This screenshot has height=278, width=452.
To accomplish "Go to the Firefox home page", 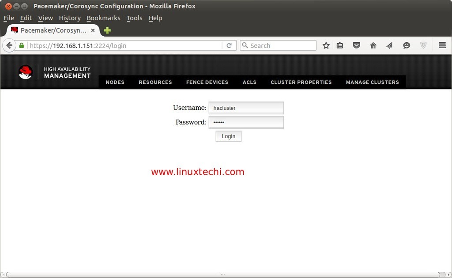I will click(x=373, y=45).
